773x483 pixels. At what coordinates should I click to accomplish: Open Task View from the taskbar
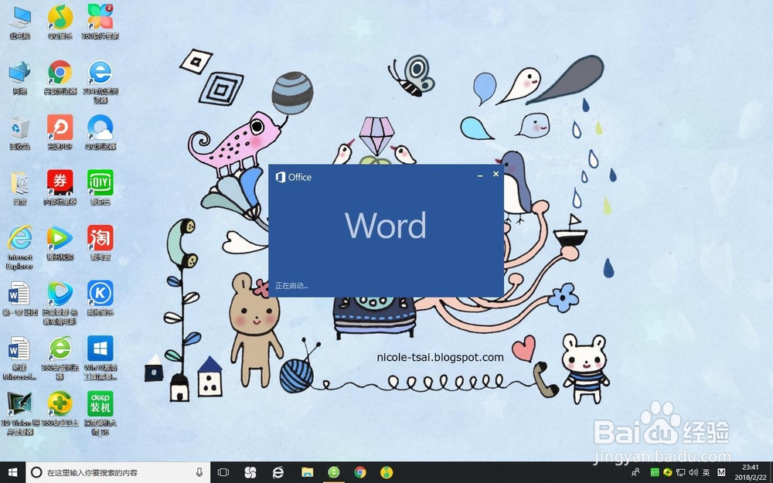point(223,473)
